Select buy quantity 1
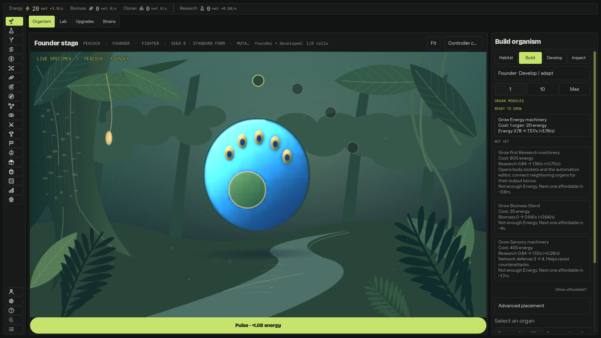The image size is (601, 338). pyautogui.click(x=510, y=89)
